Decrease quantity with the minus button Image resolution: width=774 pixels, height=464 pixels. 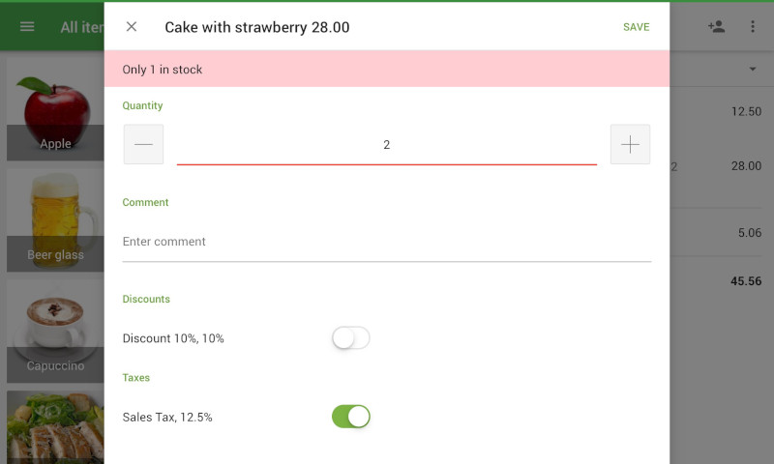click(143, 144)
